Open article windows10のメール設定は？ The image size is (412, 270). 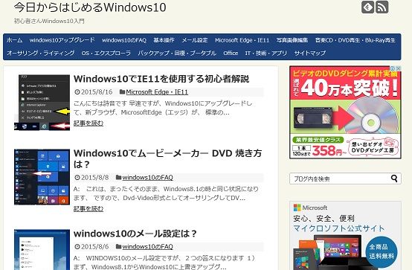[x=135, y=234]
